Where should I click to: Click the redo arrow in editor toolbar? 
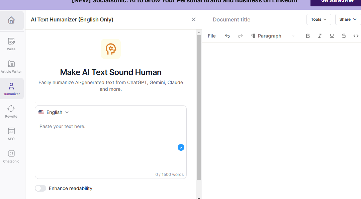tap(240, 36)
